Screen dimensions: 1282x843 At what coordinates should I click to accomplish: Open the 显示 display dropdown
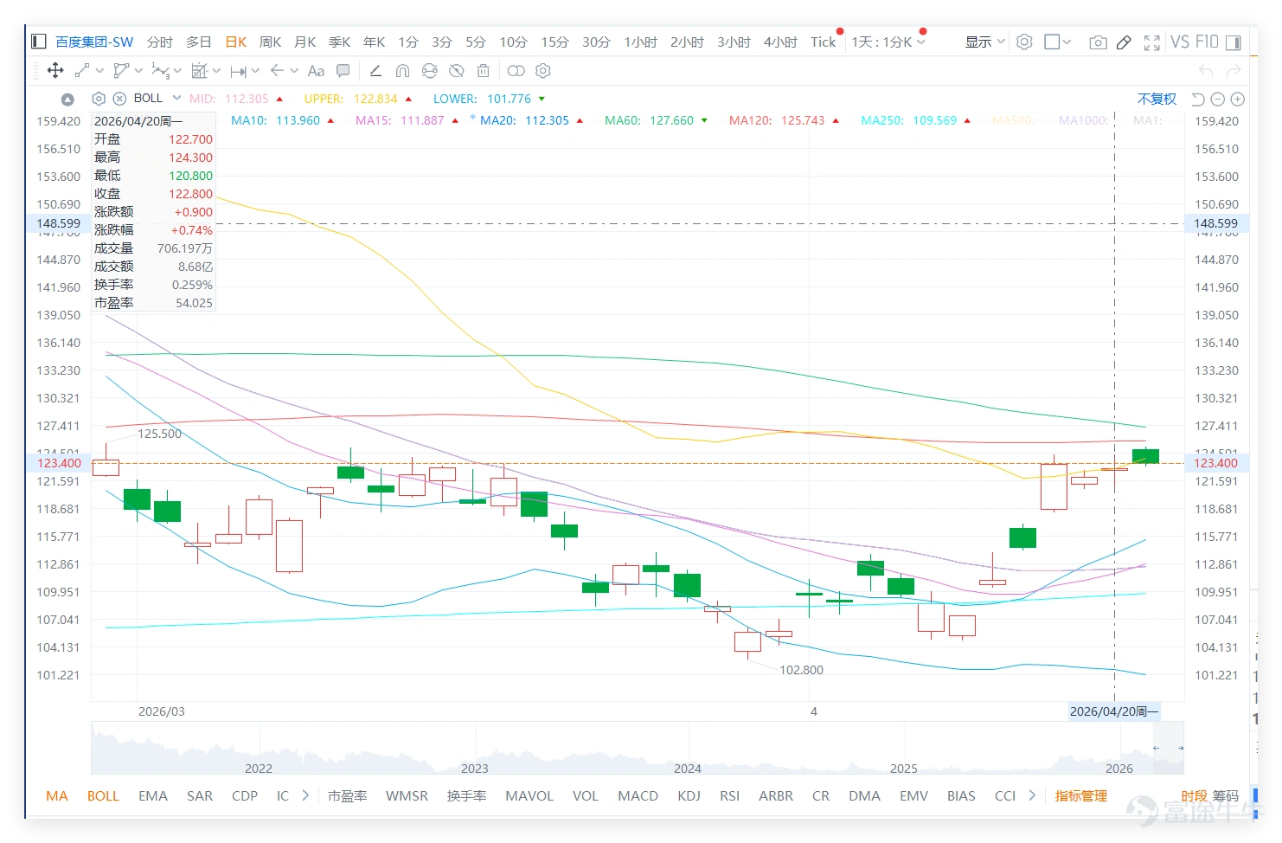[985, 42]
